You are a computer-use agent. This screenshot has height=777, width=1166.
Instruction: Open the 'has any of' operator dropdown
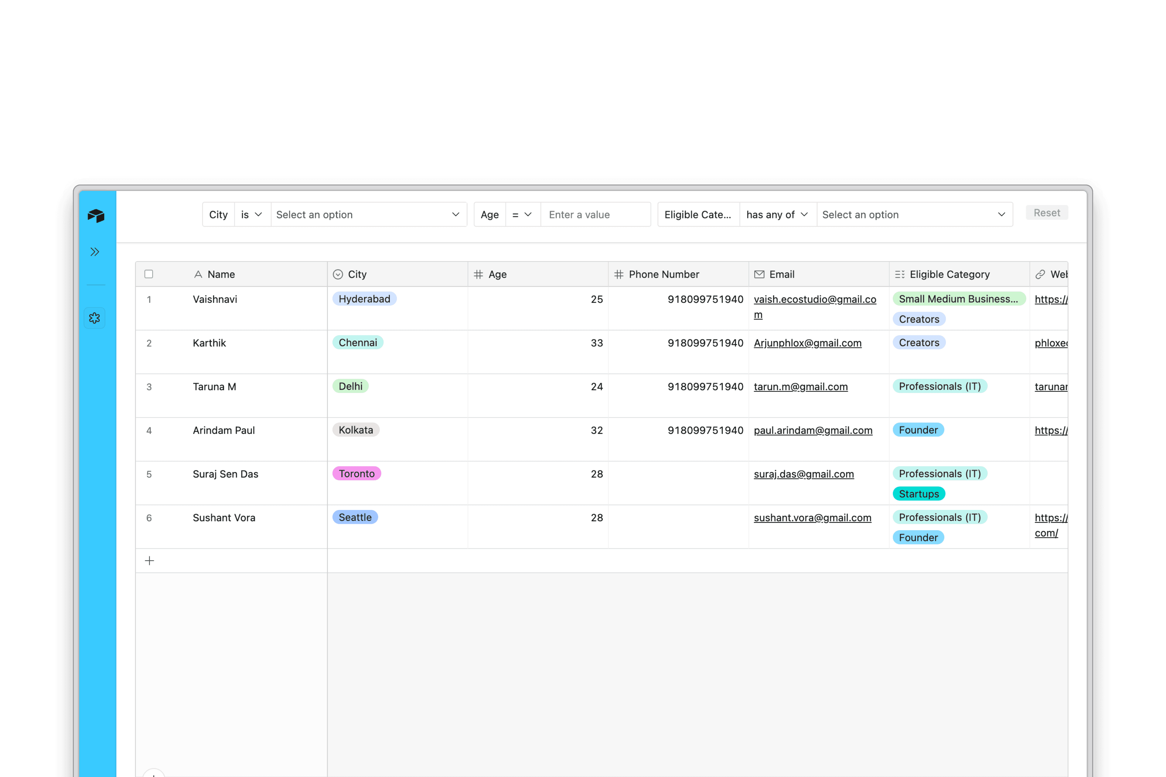point(777,215)
